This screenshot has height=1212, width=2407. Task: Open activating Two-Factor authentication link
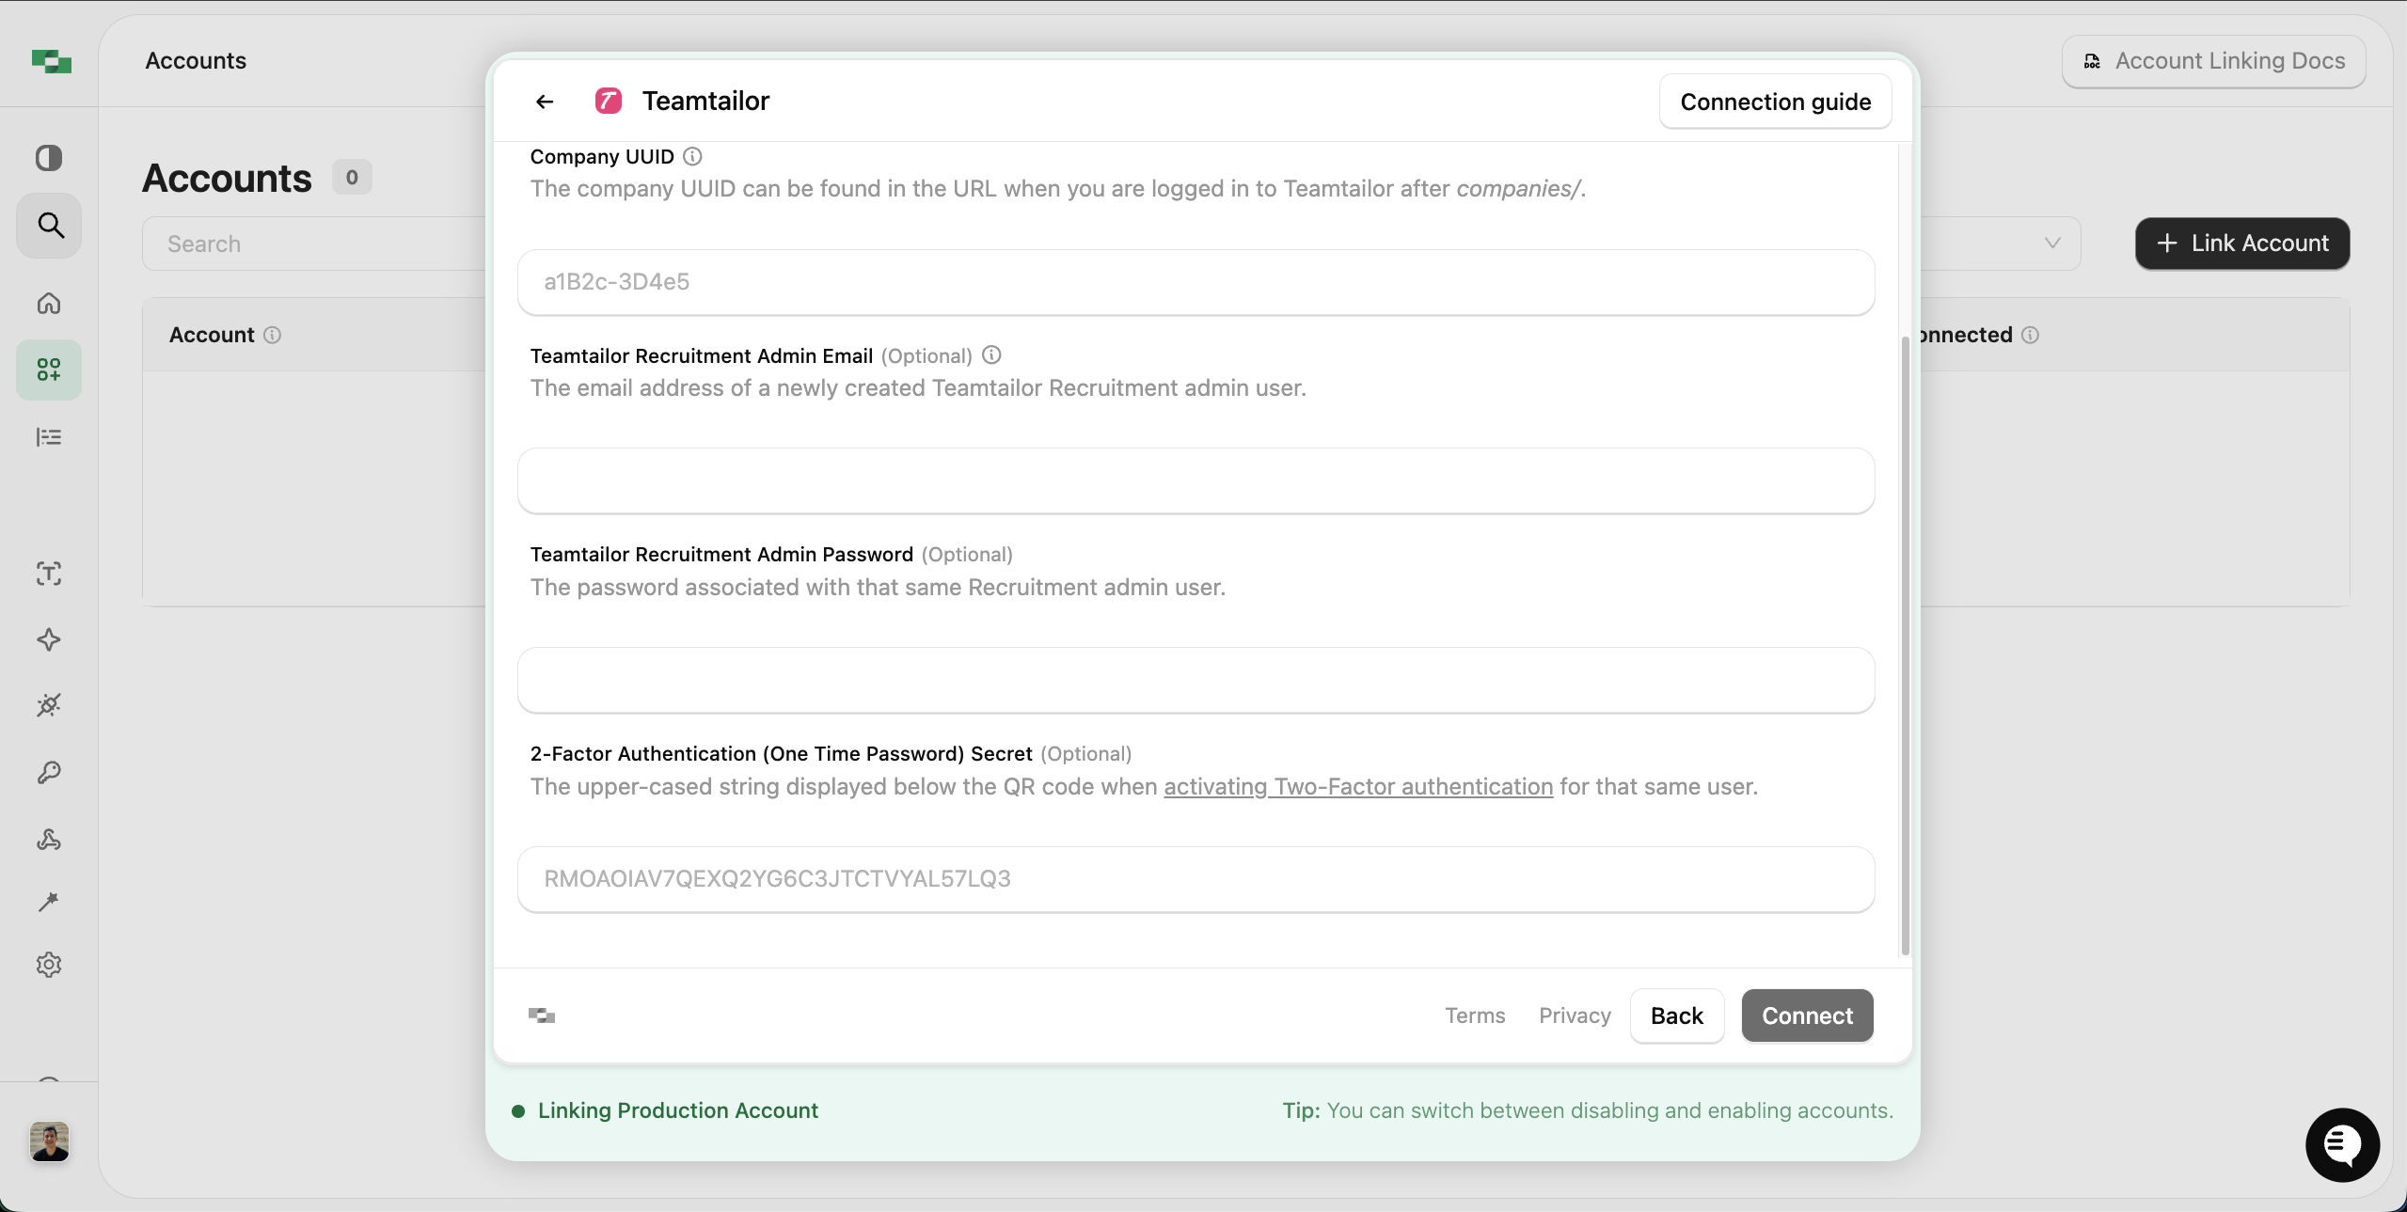pyautogui.click(x=1357, y=786)
